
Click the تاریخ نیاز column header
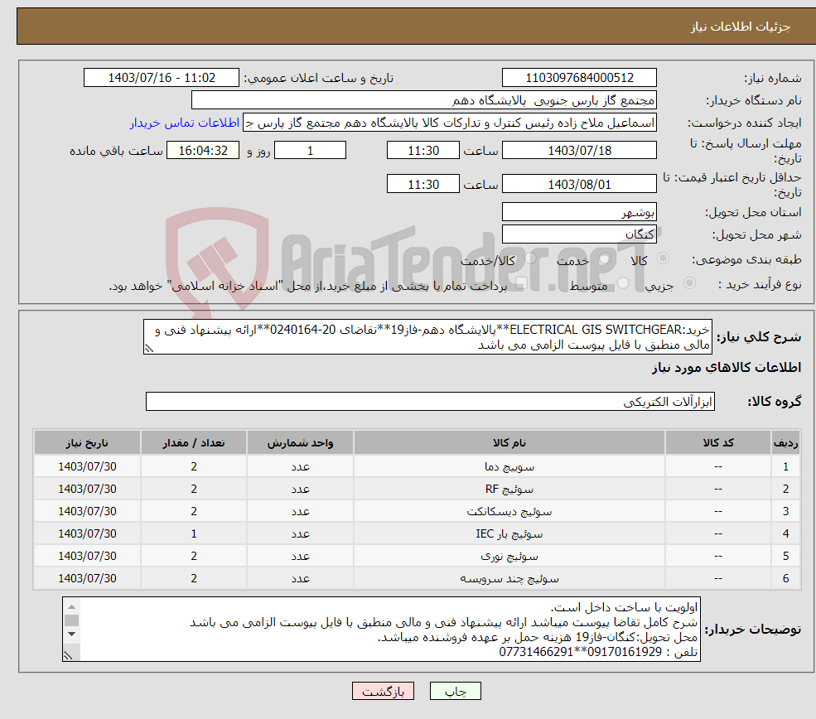(x=88, y=442)
